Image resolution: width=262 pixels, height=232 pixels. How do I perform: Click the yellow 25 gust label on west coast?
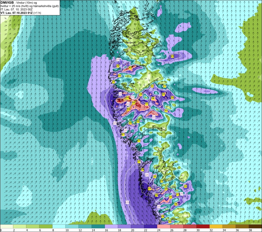[x=113, y=82]
